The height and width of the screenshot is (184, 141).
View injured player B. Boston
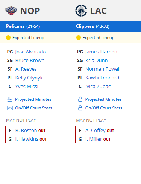point(26,131)
